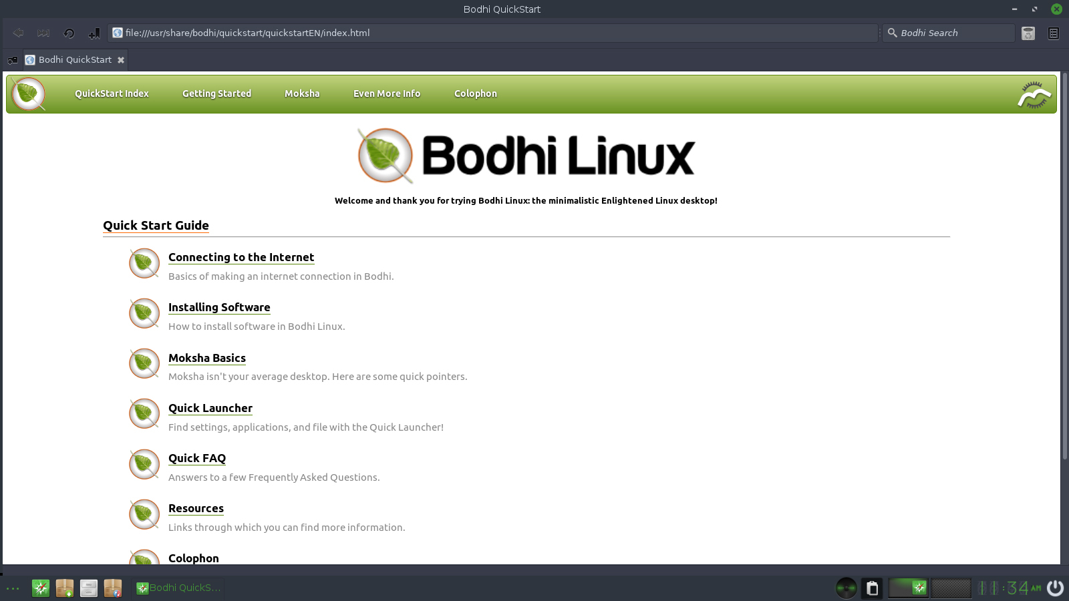Screen dimensions: 1069x601
Task: Click the digital clock in the taskbar
Action: click(1010, 588)
